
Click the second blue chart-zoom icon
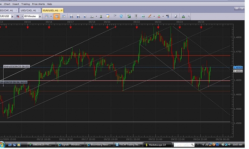[78, 16]
